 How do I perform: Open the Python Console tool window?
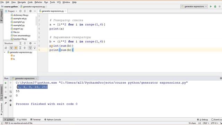pos(52,119)
